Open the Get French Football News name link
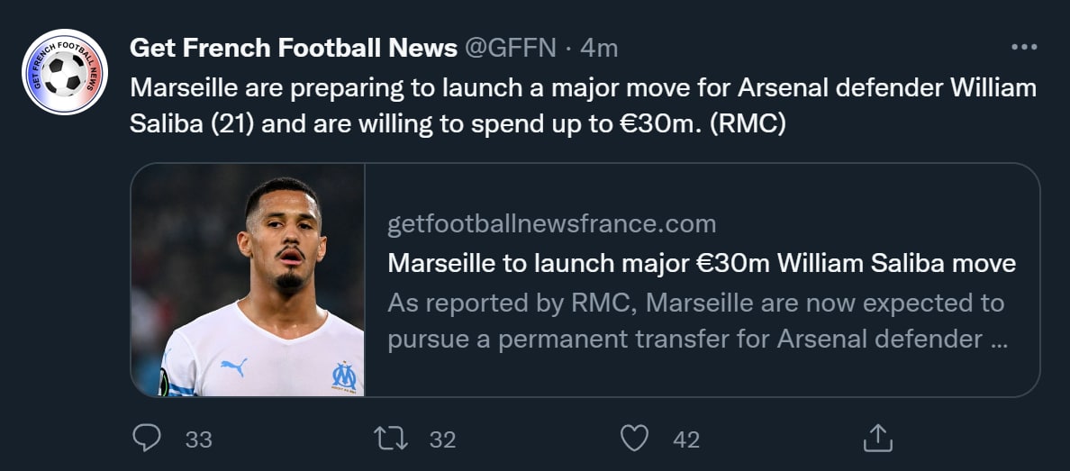The width and height of the screenshot is (1070, 471). [x=294, y=48]
